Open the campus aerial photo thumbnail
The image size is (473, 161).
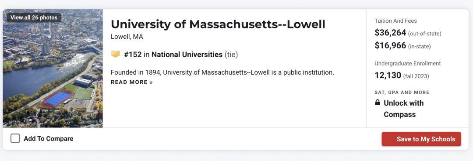pos(53,69)
